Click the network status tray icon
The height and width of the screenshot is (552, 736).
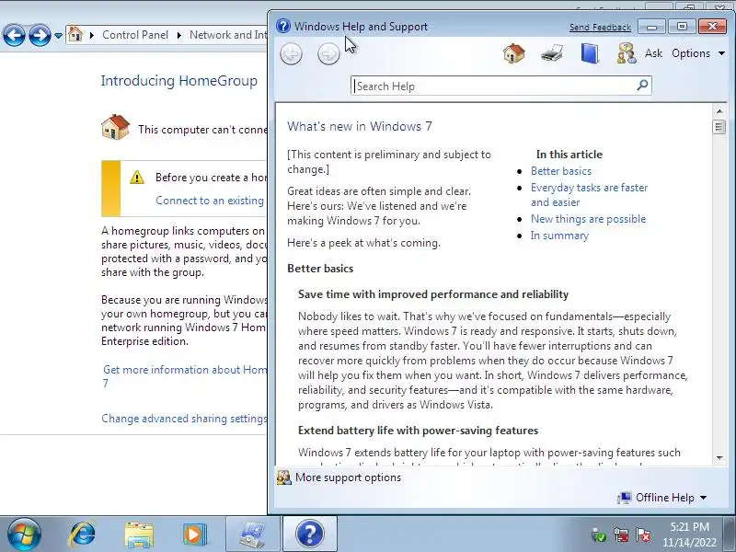pyautogui.click(x=620, y=535)
